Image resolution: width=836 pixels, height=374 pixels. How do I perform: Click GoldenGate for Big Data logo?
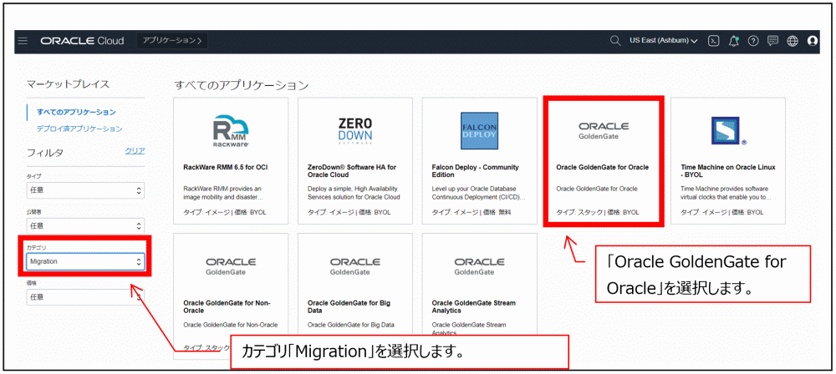tap(355, 266)
